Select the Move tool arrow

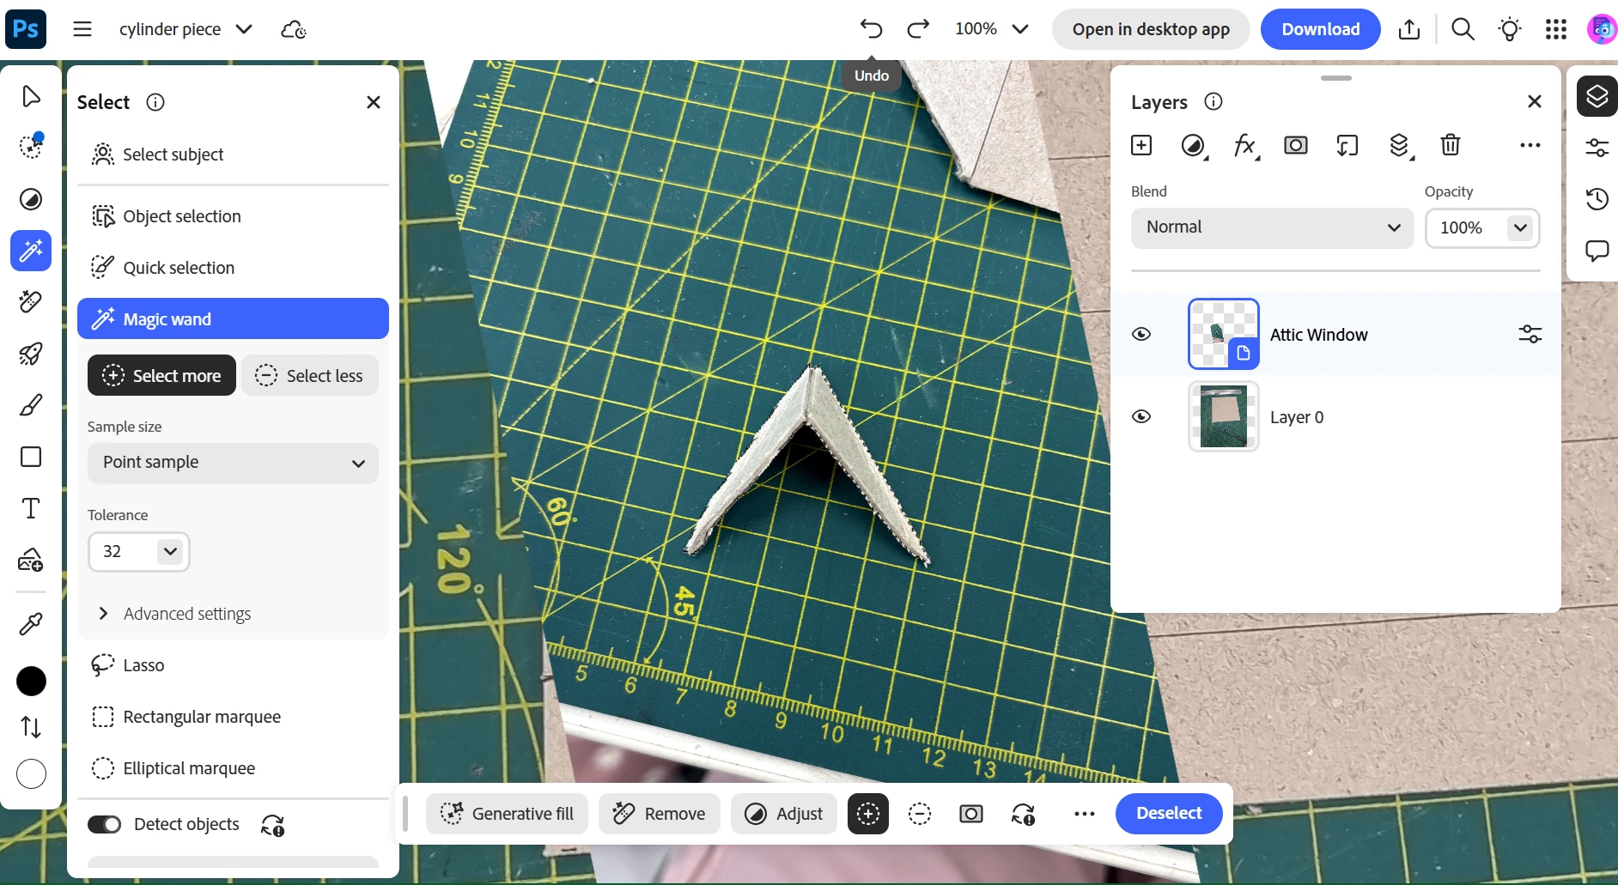(31, 95)
